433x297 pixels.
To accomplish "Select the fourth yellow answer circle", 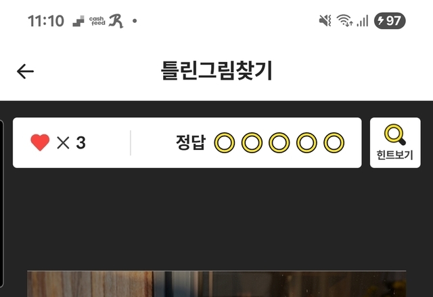I will 306,142.
